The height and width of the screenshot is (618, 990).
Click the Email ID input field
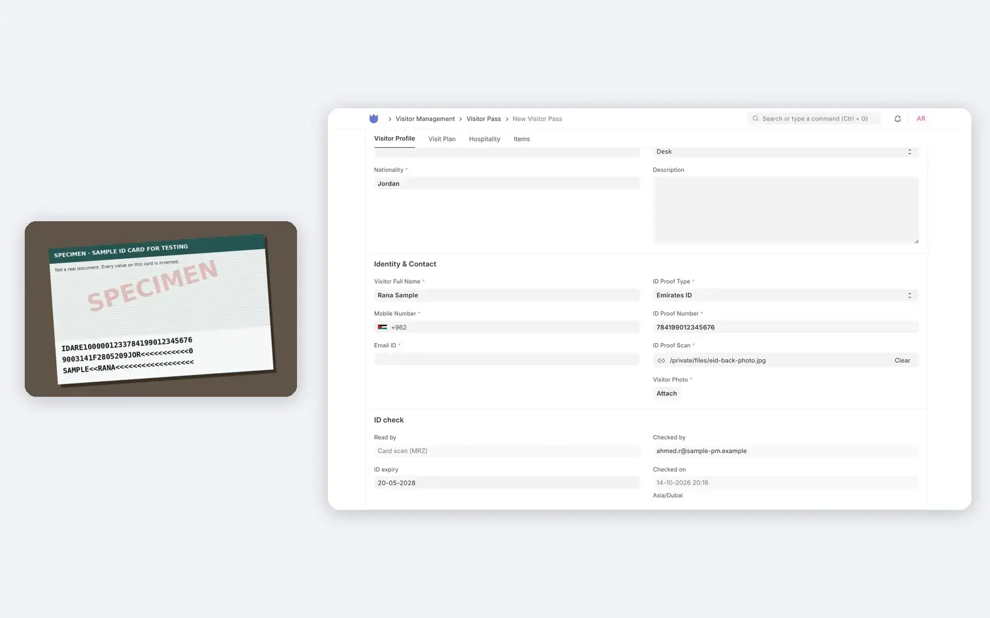click(507, 360)
